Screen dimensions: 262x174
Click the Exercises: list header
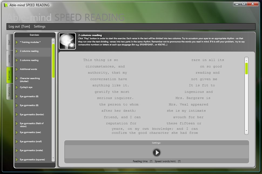tap(35, 35)
